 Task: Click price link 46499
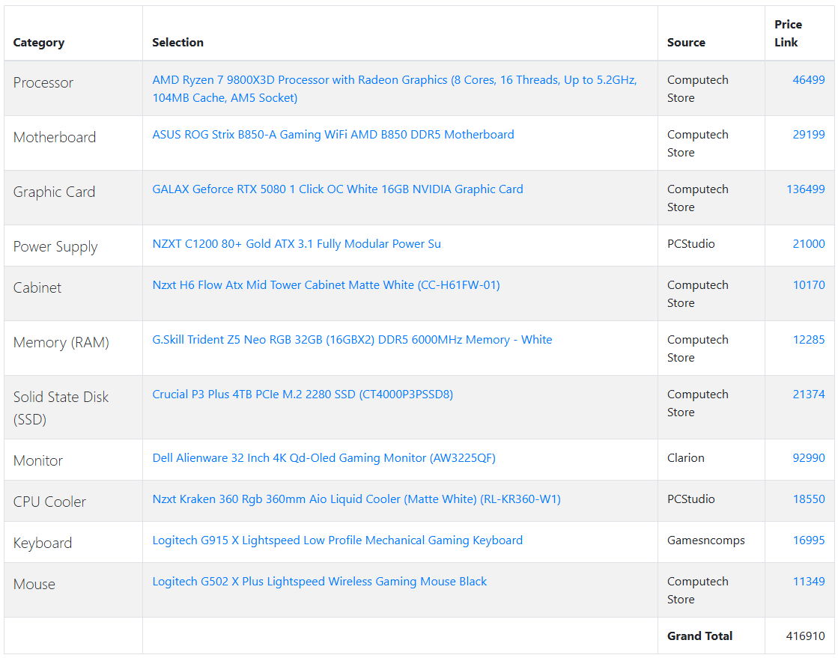click(x=809, y=79)
